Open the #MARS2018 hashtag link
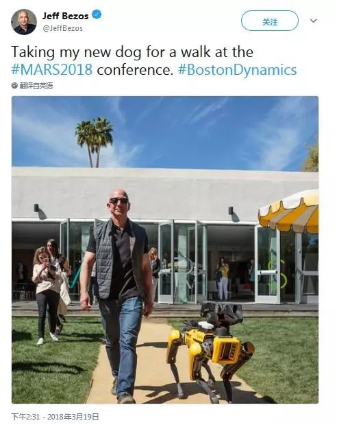The height and width of the screenshot is (425, 337). [51, 69]
